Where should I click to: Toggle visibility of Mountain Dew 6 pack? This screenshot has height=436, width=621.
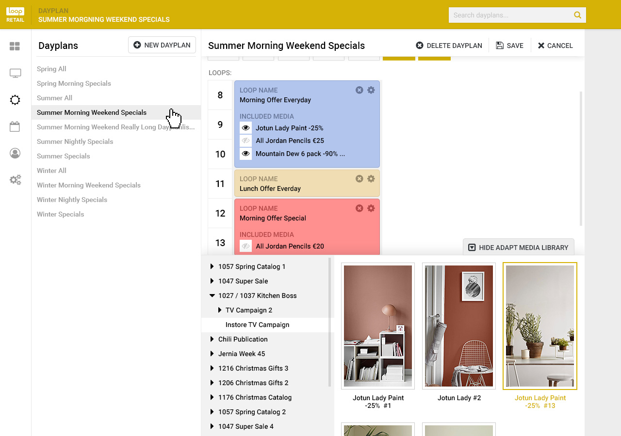pyautogui.click(x=245, y=154)
